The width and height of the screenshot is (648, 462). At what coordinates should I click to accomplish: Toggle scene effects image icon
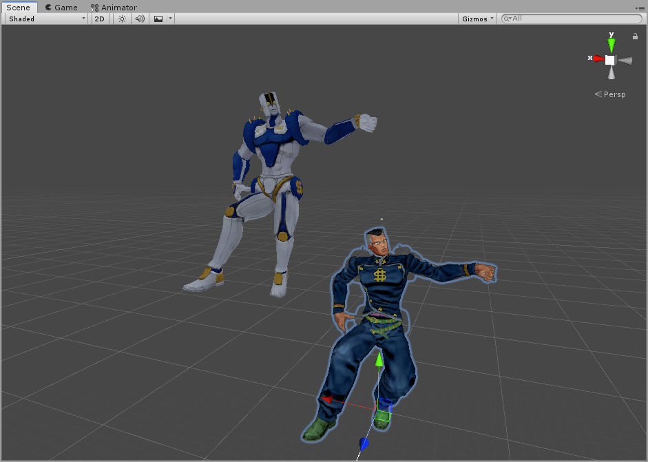pos(158,19)
